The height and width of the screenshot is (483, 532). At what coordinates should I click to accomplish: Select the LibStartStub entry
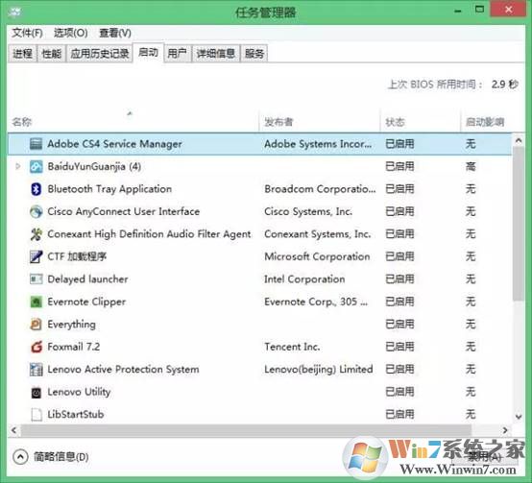point(76,415)
